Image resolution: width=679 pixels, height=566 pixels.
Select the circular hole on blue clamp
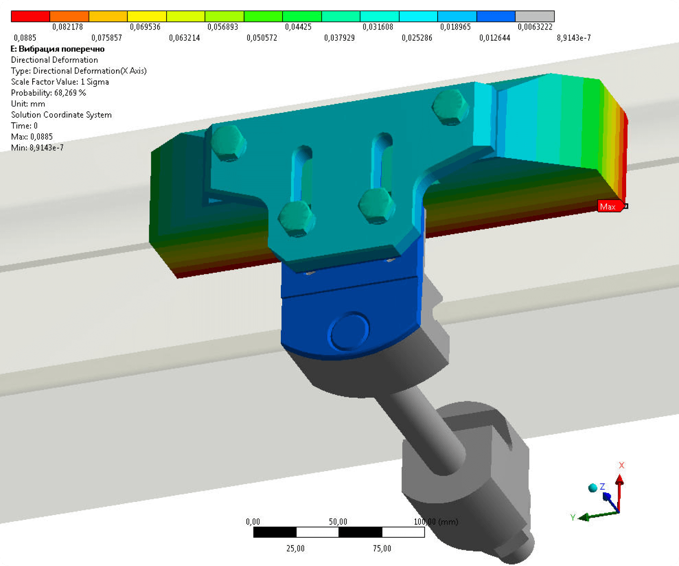348,330
